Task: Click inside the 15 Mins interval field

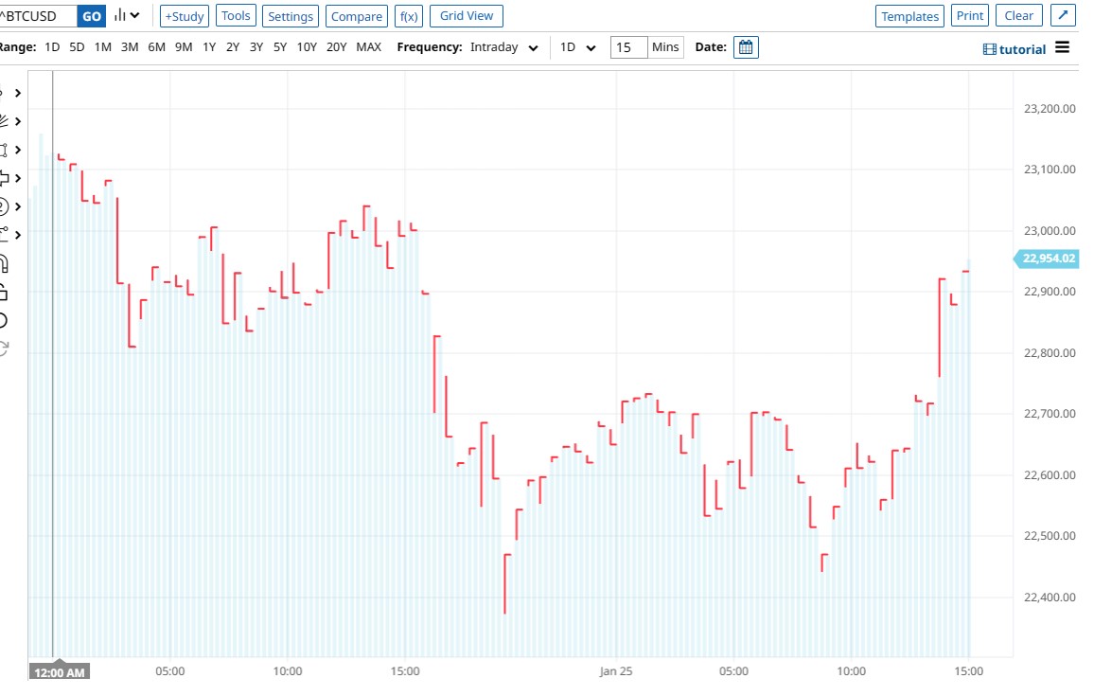Action: (x=626, y=46)
